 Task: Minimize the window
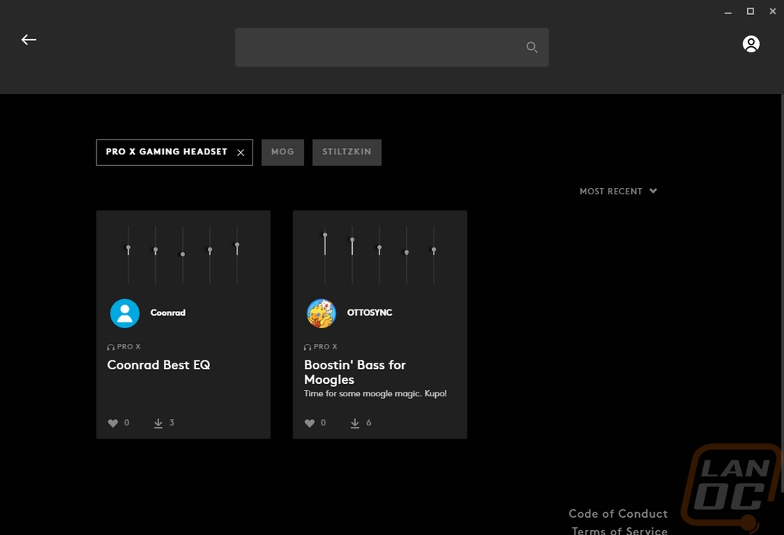pos(728,12)
